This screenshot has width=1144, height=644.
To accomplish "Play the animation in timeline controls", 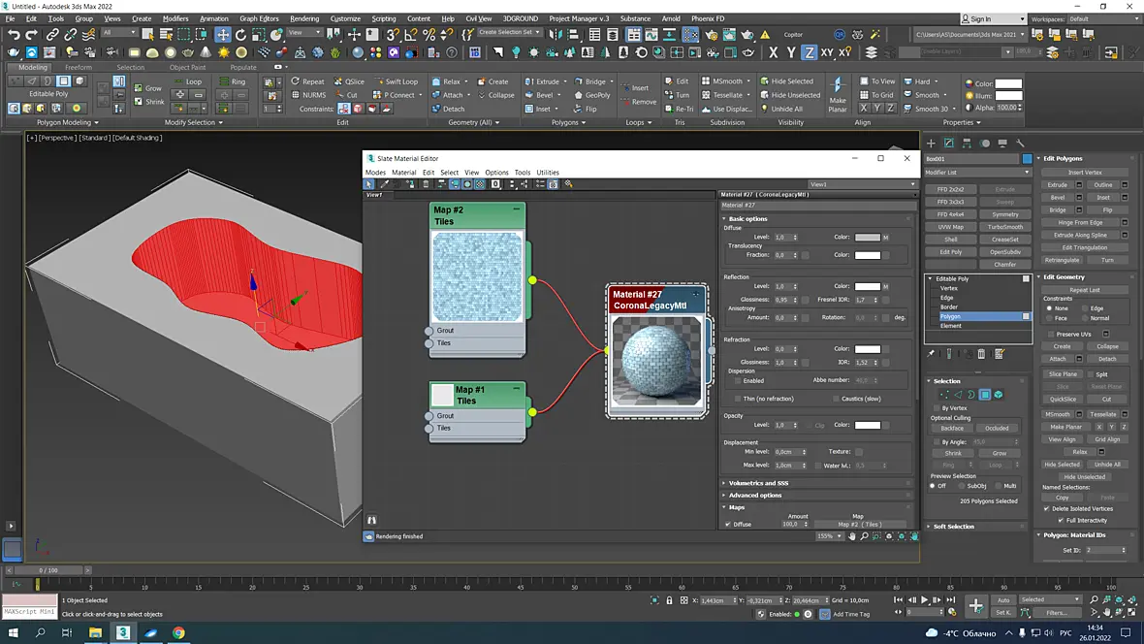I will pyautogui.click(x=924, y=600).
